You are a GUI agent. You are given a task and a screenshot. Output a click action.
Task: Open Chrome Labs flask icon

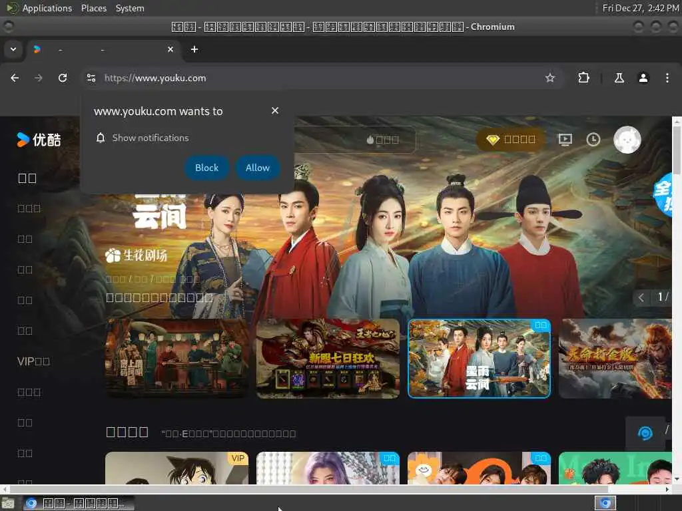click(619, 78)
